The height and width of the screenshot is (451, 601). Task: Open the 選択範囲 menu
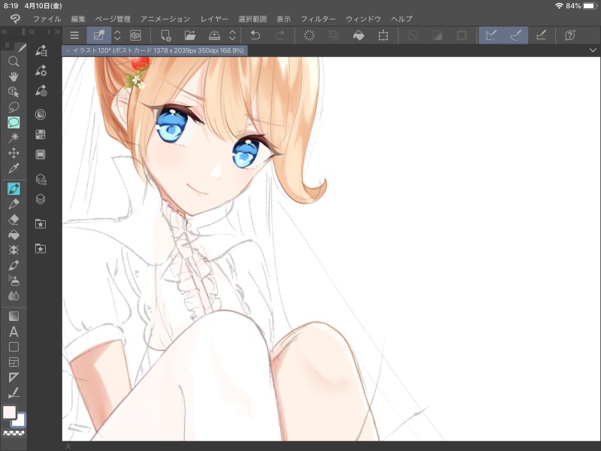click(252, 19)
